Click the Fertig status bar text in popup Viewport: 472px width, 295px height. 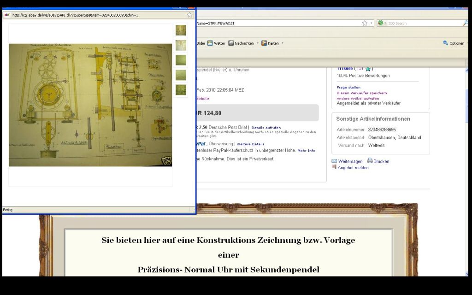[x=7, y=210]
